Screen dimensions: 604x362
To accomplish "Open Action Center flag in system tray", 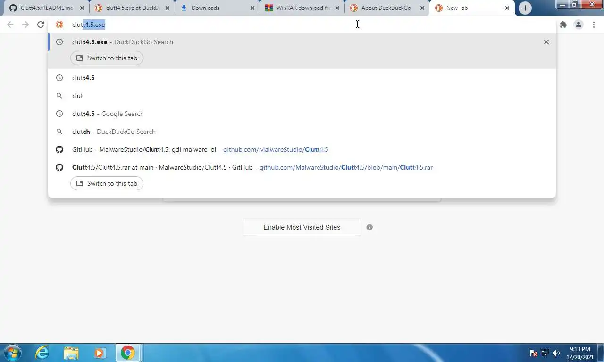I will 534,353.
